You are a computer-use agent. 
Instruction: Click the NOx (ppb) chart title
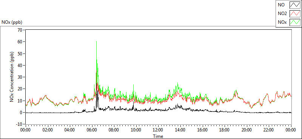12,22
